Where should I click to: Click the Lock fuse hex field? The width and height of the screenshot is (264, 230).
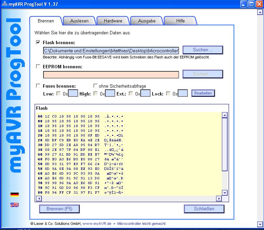click(183, 93)
